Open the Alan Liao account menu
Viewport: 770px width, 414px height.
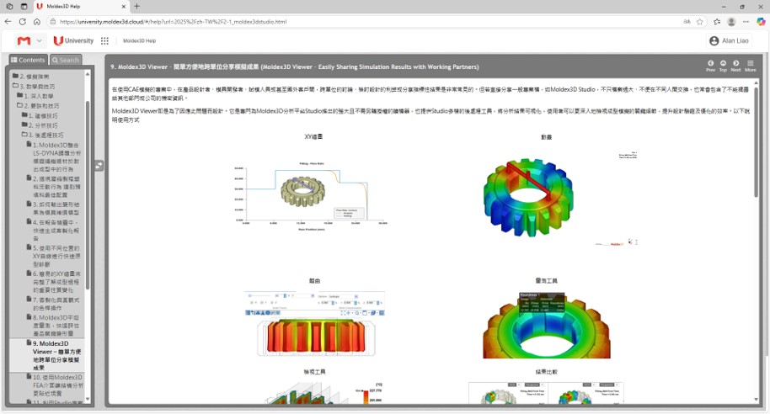730,40
